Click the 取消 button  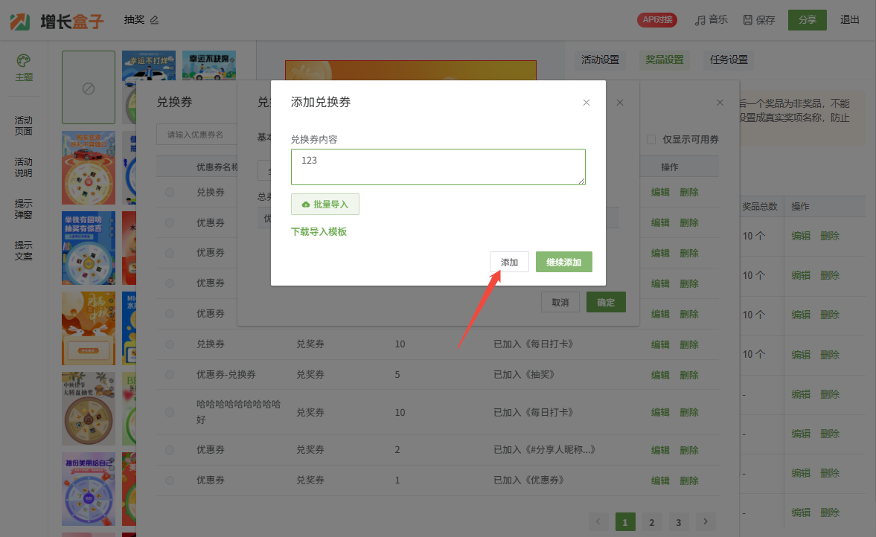[x=560, y=303]
